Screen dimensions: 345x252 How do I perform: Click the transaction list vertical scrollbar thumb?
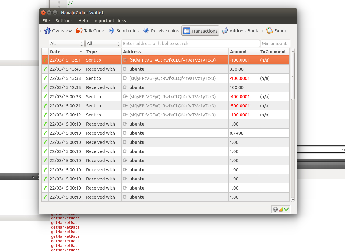pos(293,76)
